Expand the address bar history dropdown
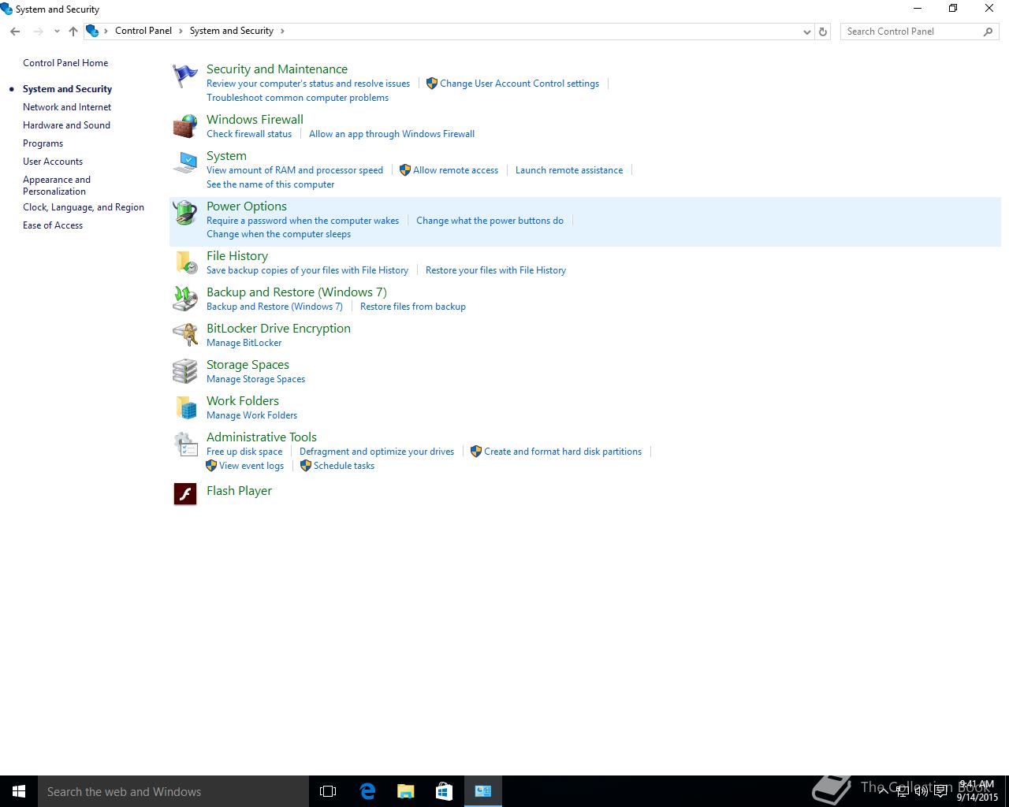 point(806,32)
